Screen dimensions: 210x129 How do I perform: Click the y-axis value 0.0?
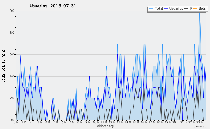pos(12,120)
